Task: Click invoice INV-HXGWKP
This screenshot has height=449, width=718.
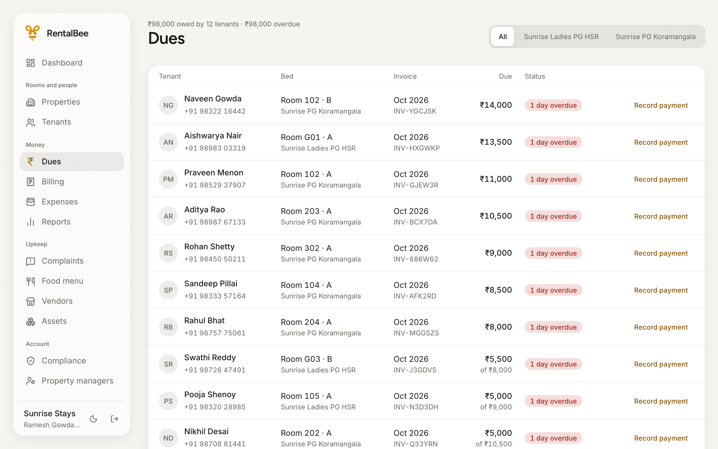Action: coord(417,148)
